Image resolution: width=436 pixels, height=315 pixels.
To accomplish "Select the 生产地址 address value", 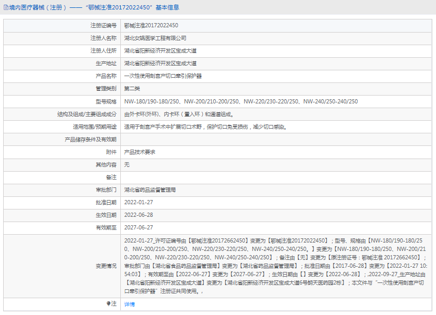I will (x=160, y=64).
